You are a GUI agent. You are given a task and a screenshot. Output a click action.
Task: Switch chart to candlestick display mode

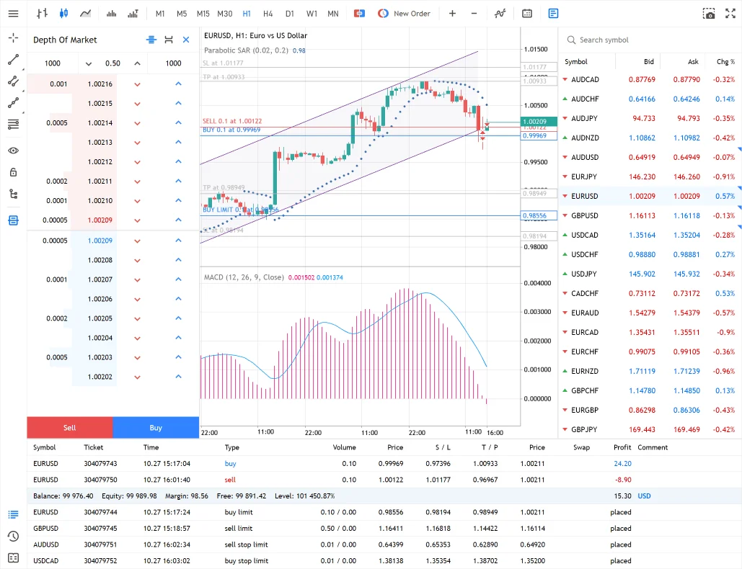[62, 13]
